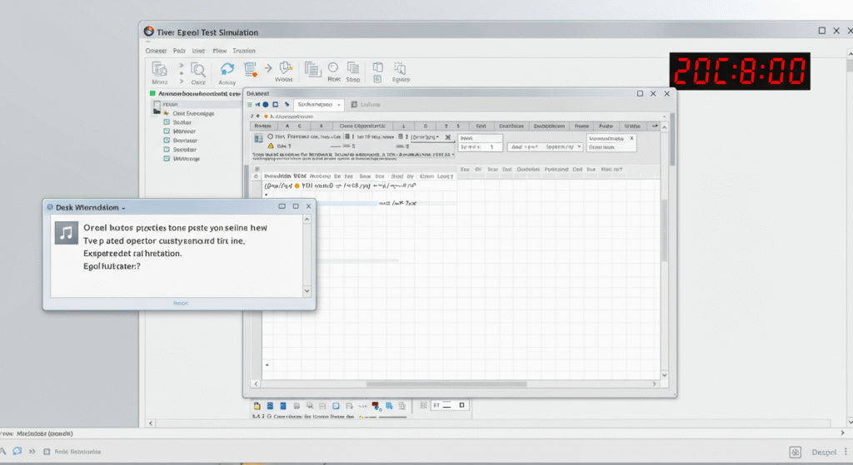The image size is (853, 465).
Task: Click the music note icon in dialog
Action: (67, 232)
